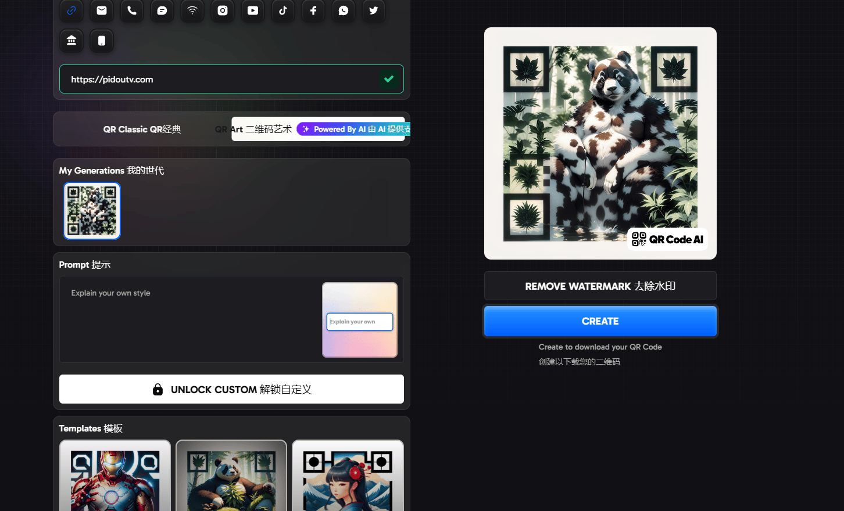
Task: Click UNLOCK CUSTOM to unlock custom prompts
Action: [231, 388]
